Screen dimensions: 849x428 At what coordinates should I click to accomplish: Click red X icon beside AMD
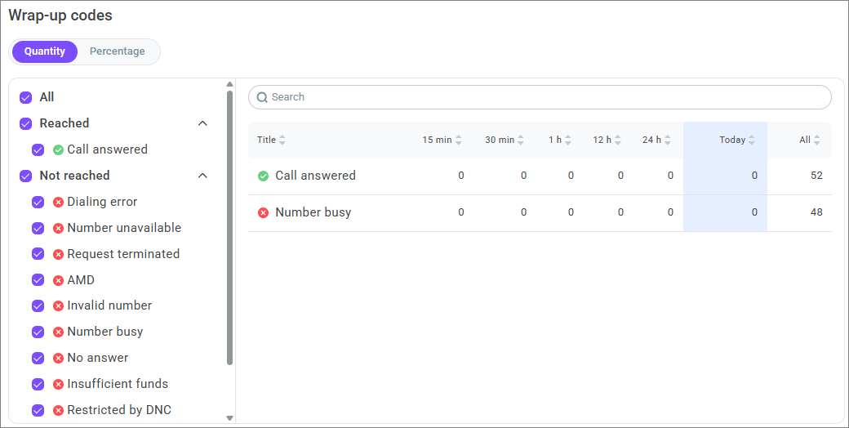coord(59,281)
